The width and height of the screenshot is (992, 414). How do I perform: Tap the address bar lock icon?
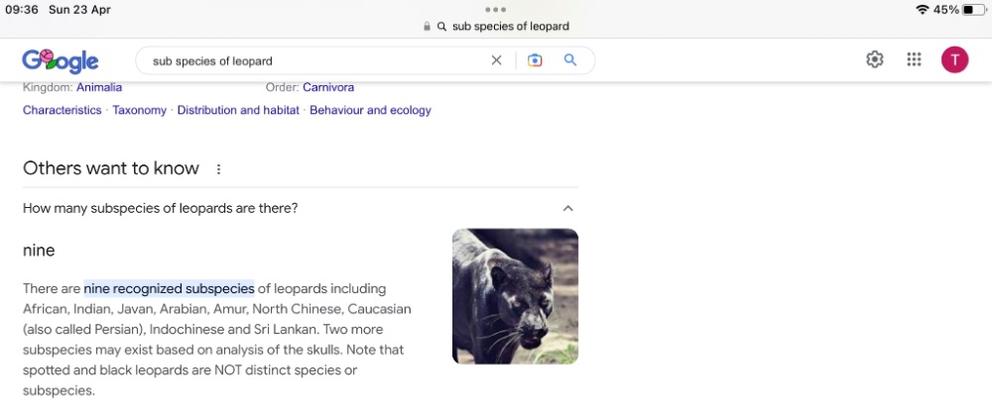428,27
